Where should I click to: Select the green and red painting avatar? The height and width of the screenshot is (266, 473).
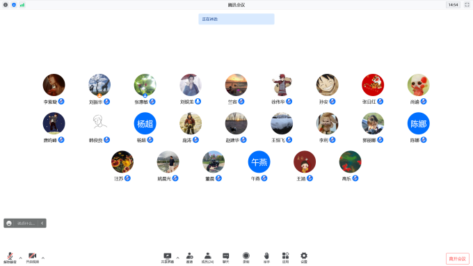[x=350, y=162]
